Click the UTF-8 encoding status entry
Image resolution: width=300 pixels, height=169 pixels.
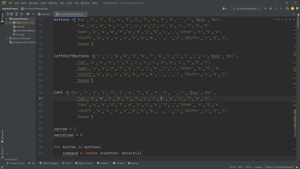pos(248,167)
